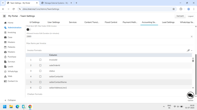197x110 pixels.
Task: Open the Flood Control tab
Action: pyautogui.click(x=111, y=22)
